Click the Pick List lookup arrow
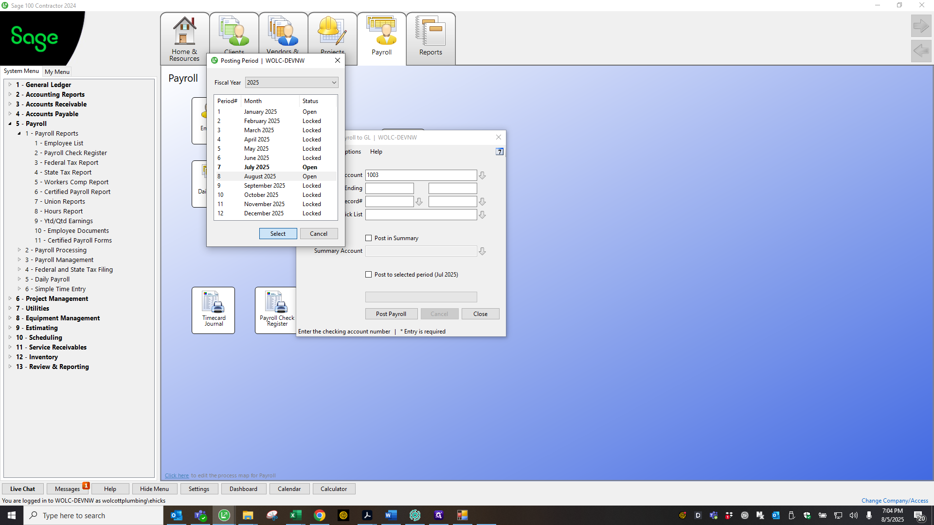The image size is (934, 525). 482,214
